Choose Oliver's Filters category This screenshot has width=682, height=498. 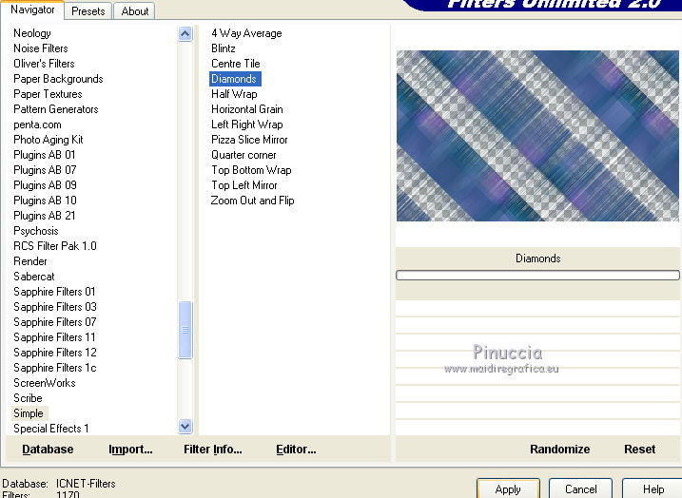click(44, 64)
